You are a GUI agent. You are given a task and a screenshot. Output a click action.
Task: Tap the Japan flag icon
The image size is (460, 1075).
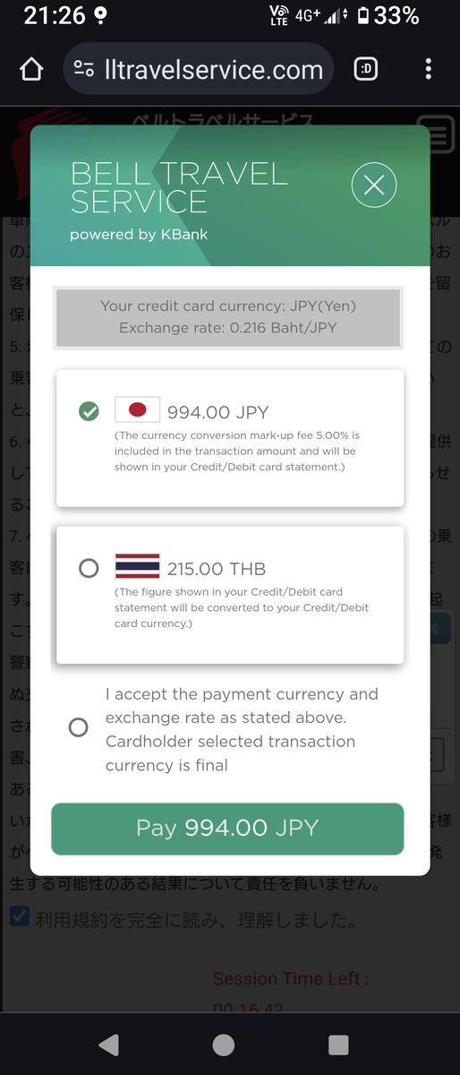[137, 409]
